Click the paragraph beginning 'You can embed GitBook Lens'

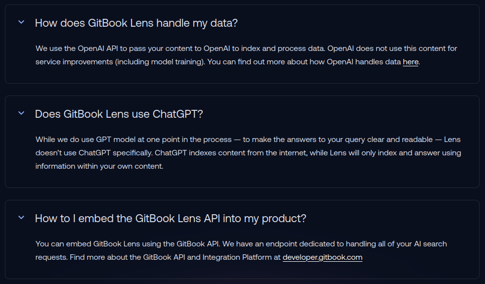241,250
